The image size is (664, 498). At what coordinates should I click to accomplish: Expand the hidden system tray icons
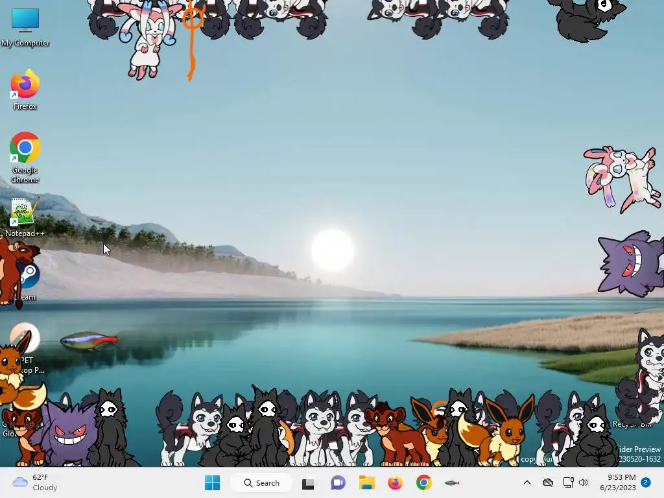pos(527,482)
